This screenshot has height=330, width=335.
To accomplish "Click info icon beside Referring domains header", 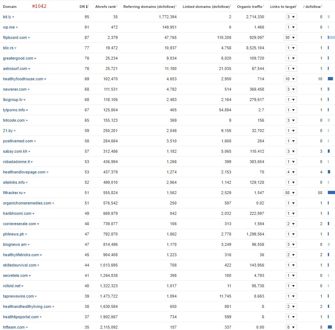I will (x=176, y=6).
